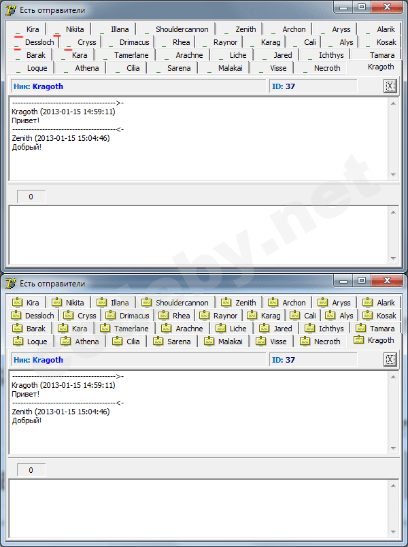Click the note icon on Cali tab in lower window
This screenshot has height=547, width=408.
(x=294, y=315)
